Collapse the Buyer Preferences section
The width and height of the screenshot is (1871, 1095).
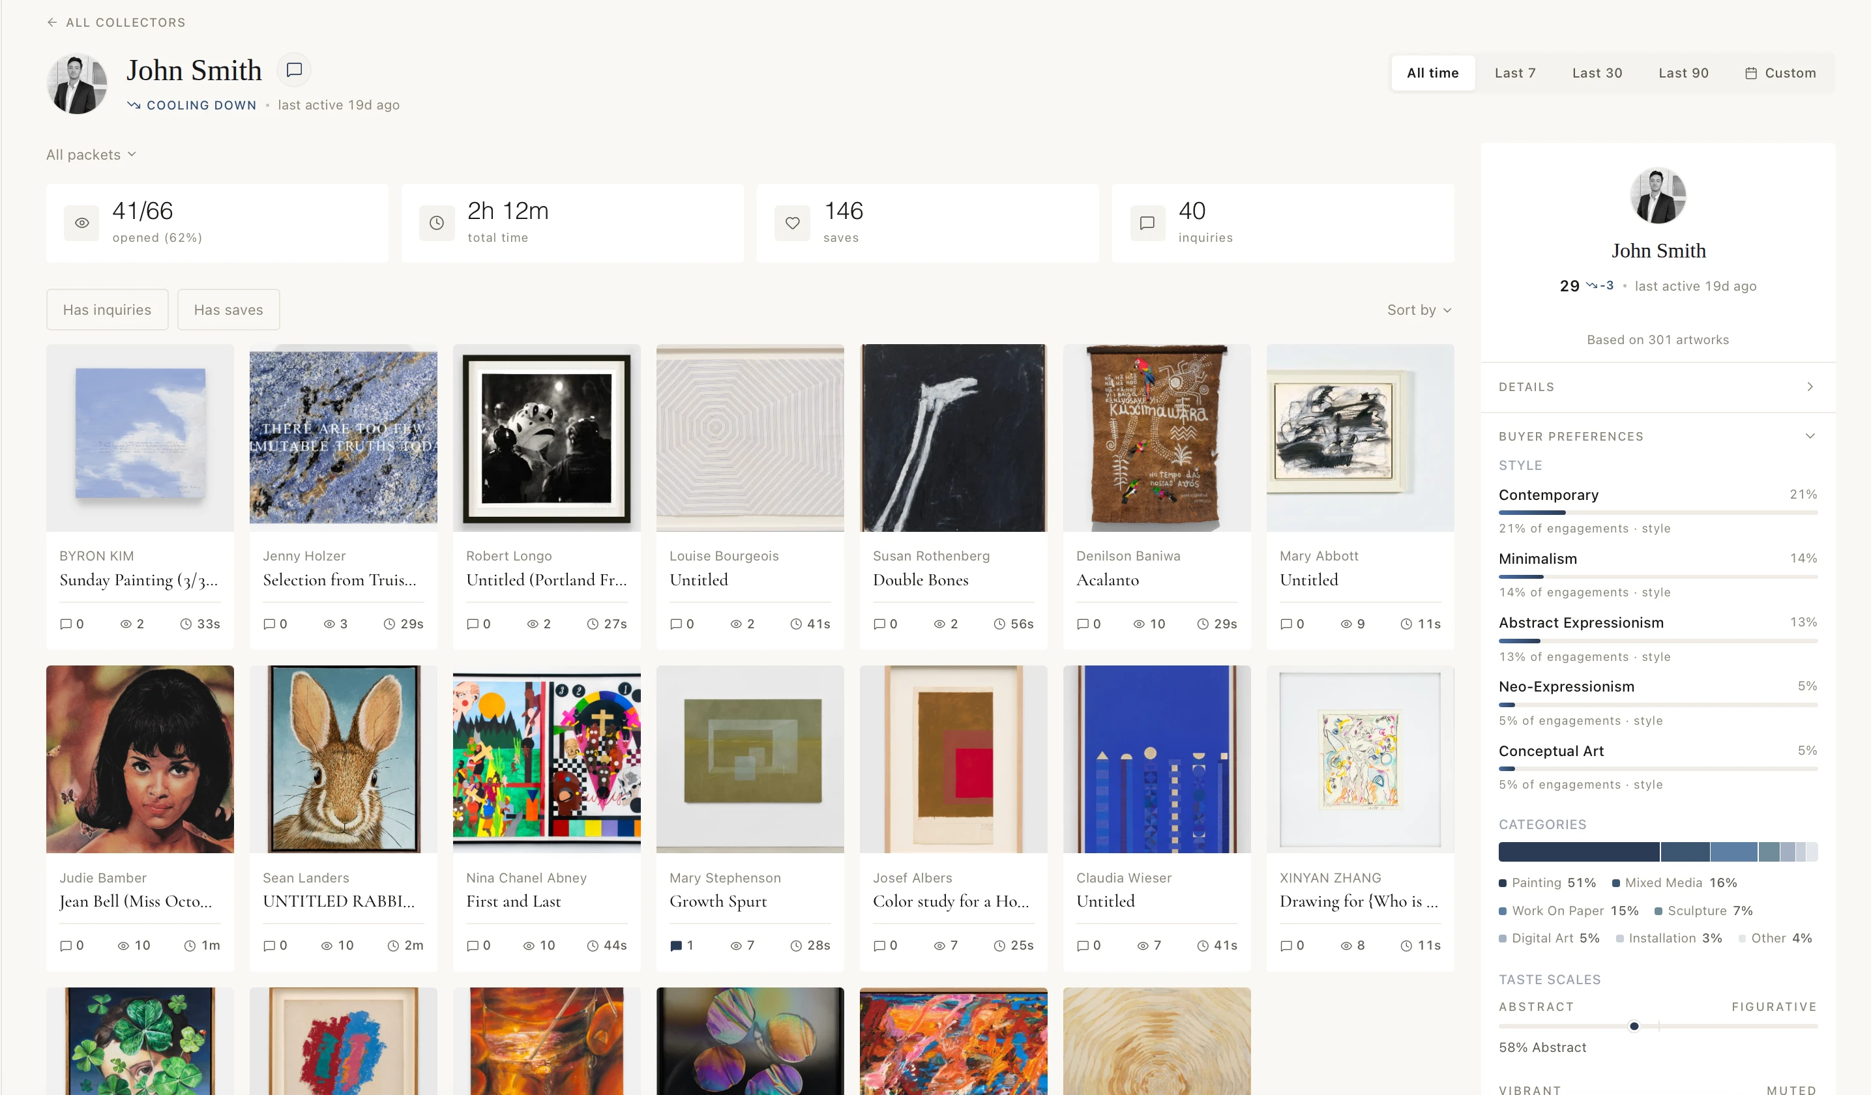pos(1810,436)
